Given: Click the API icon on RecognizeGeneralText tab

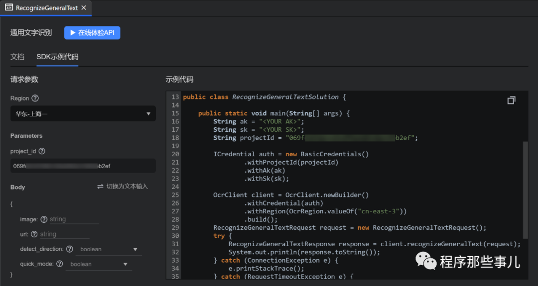Looking at the screenshot, I should [9, 7].
